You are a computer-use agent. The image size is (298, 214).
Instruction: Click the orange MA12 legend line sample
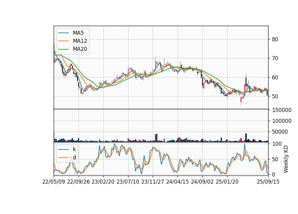tap(63, 41)
